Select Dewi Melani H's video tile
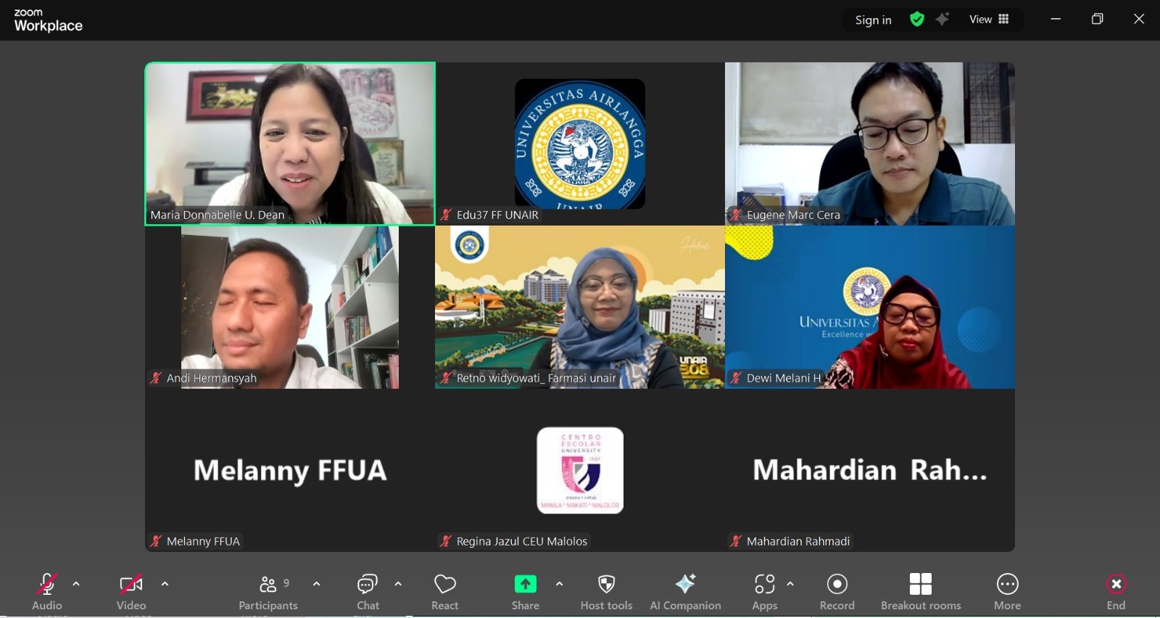This screenshot has height=618, width=1160. click(870, 307)
